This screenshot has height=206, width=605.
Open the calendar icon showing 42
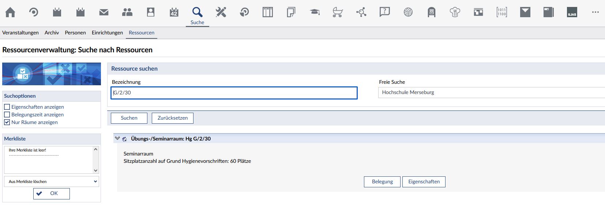(x=174, y=12)
